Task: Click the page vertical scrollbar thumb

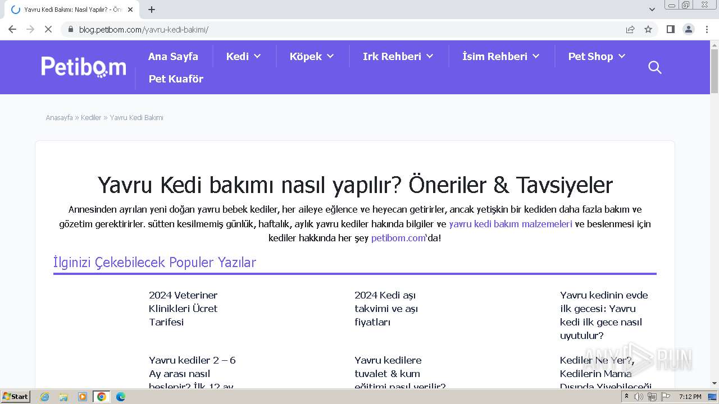Action: (714, 71)
